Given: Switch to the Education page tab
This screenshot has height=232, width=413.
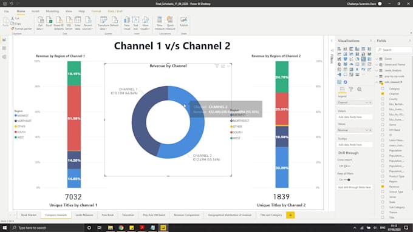Looking at the screenshot, I should 128,215.
